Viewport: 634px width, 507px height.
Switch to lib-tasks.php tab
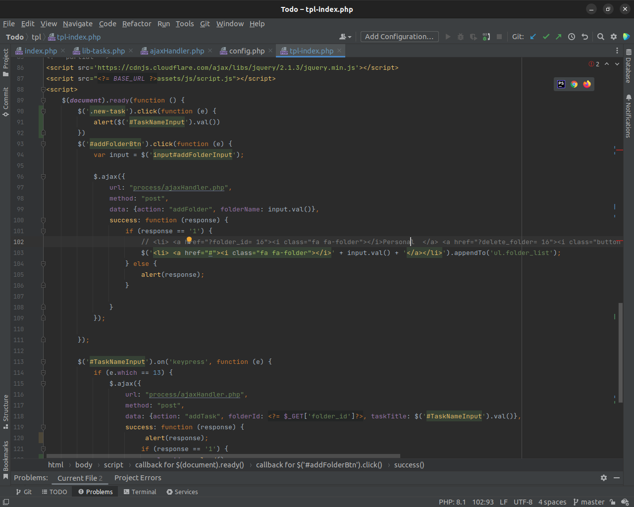pos(104,51)
